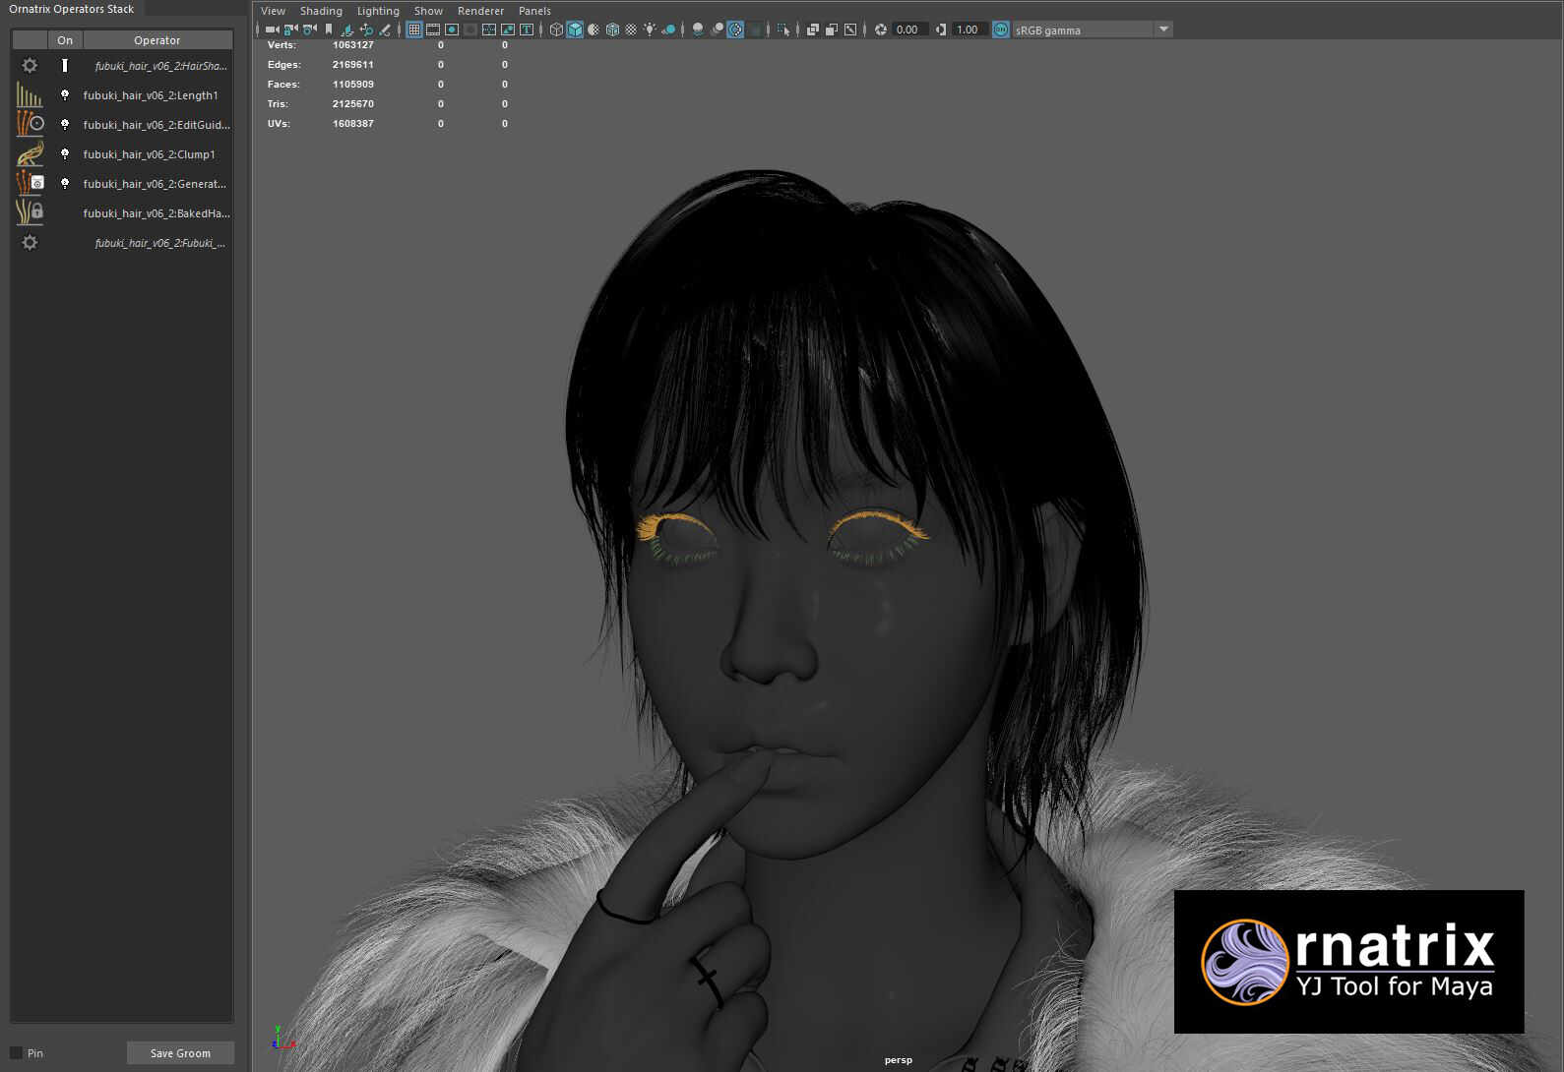Select the fubuki_hair_v06_2:BakedHa... operator row
1564x1072 pixels.
tap(122, 213)
